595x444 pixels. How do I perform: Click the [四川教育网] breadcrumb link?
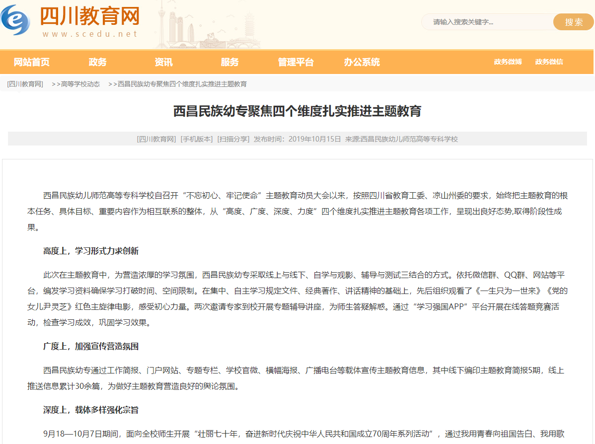(25, 84)
